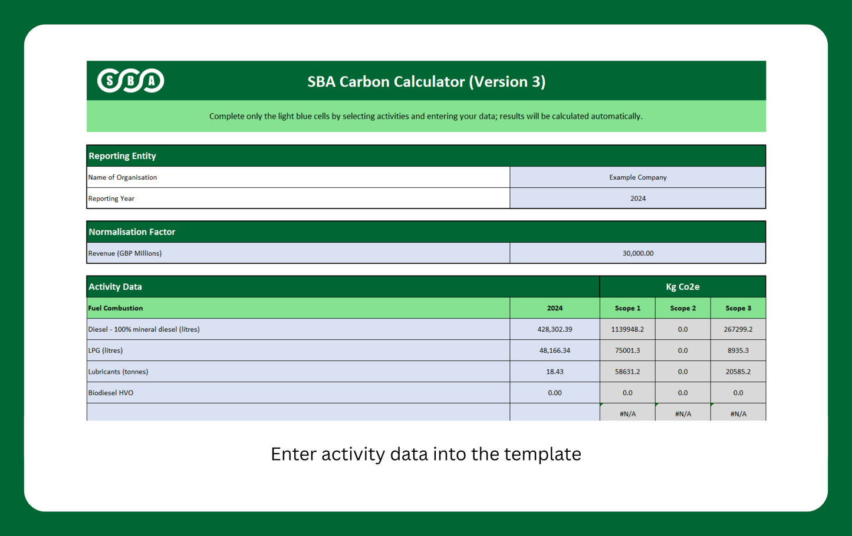852x536 pixels.
Task: Select the Reporting Entity section header
Action: coord(426,156)
